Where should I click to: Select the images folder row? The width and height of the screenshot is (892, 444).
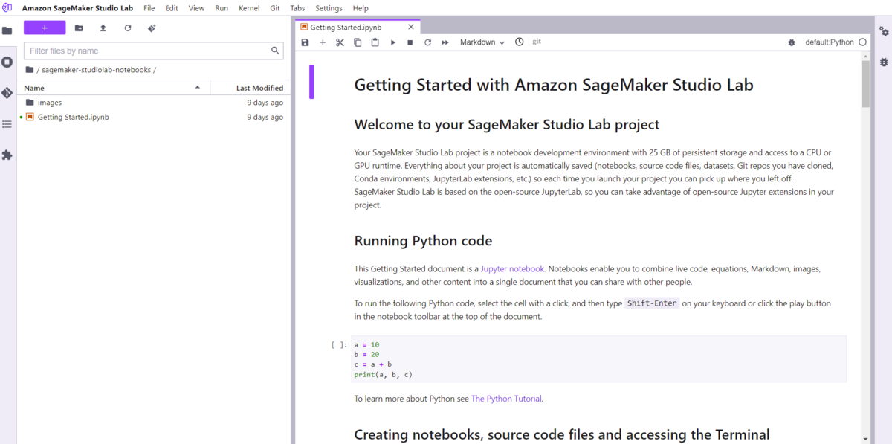(153, 103)
